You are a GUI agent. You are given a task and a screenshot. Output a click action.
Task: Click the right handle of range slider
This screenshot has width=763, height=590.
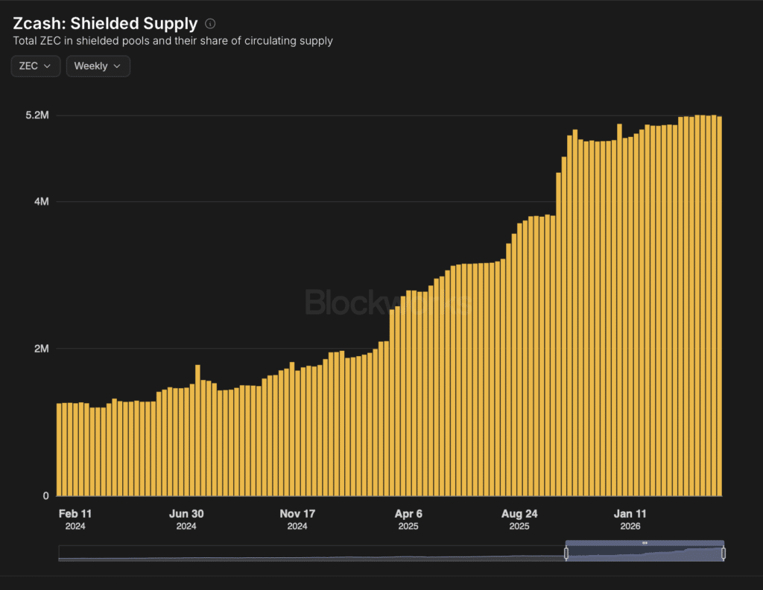pyautogui.click(x=724, y=553)
